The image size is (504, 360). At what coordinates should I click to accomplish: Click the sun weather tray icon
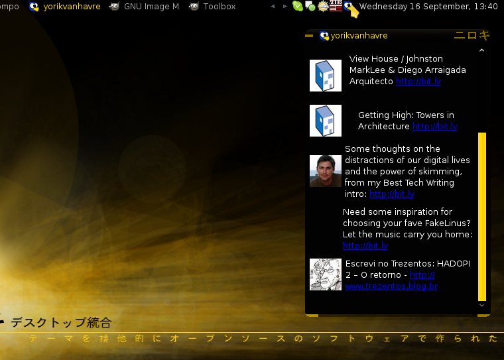tap(323, 7)
